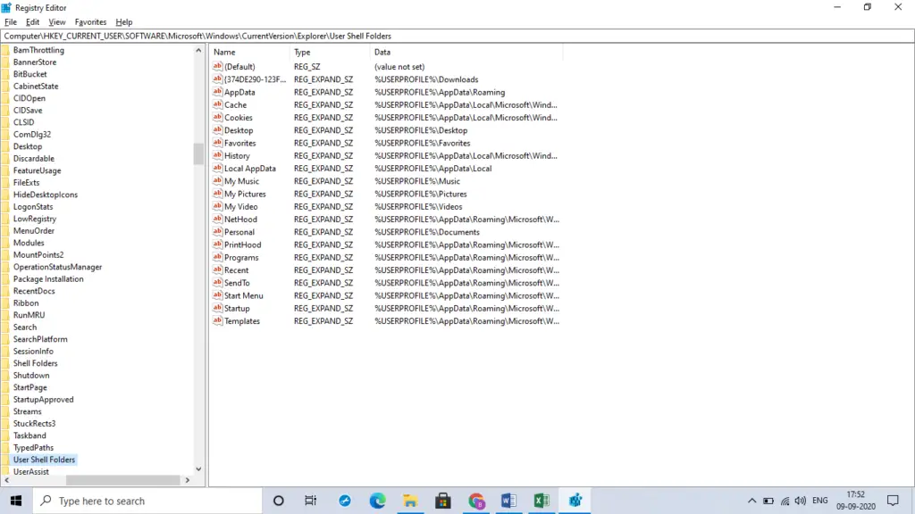Click %USERPROFILE%\Documents data cell
Viewport: 915px width, 514px height.
coord(427,232)
